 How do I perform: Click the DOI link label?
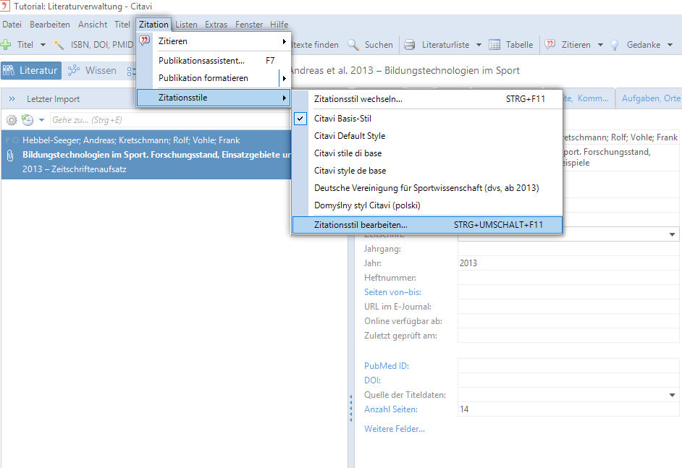tap(372, 380)
